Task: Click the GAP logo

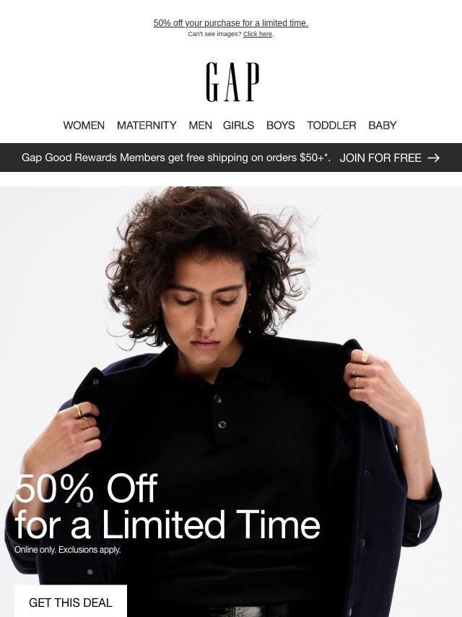Action: [232, 82]
